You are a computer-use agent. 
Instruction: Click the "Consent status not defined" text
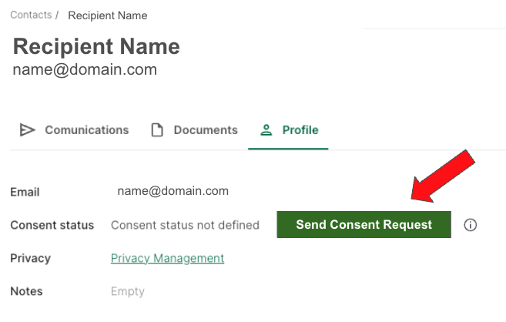click(185, 225)
